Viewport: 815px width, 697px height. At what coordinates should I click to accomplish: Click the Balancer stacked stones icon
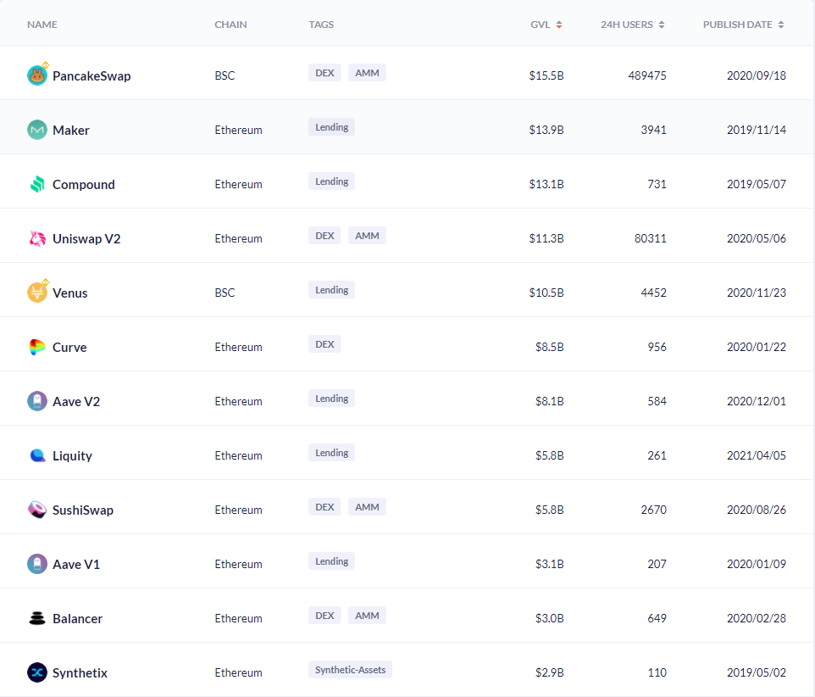tap(37, 618)
